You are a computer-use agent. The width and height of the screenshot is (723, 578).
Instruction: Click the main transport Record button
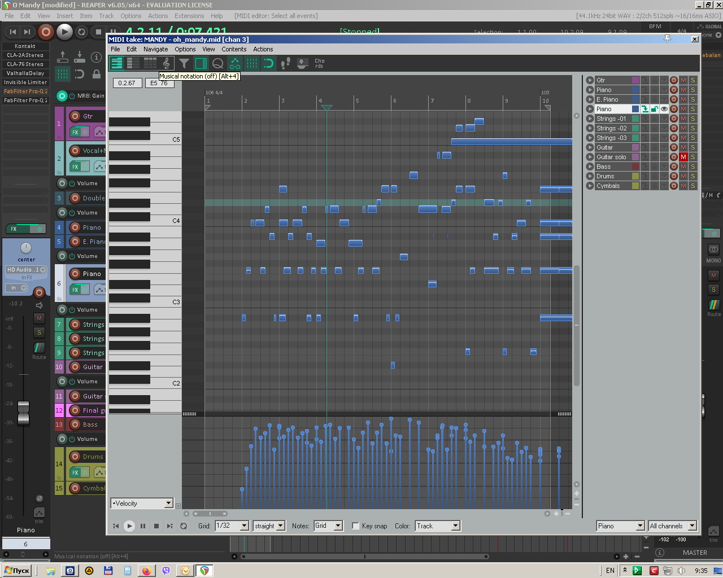click(x=46, y=32)
